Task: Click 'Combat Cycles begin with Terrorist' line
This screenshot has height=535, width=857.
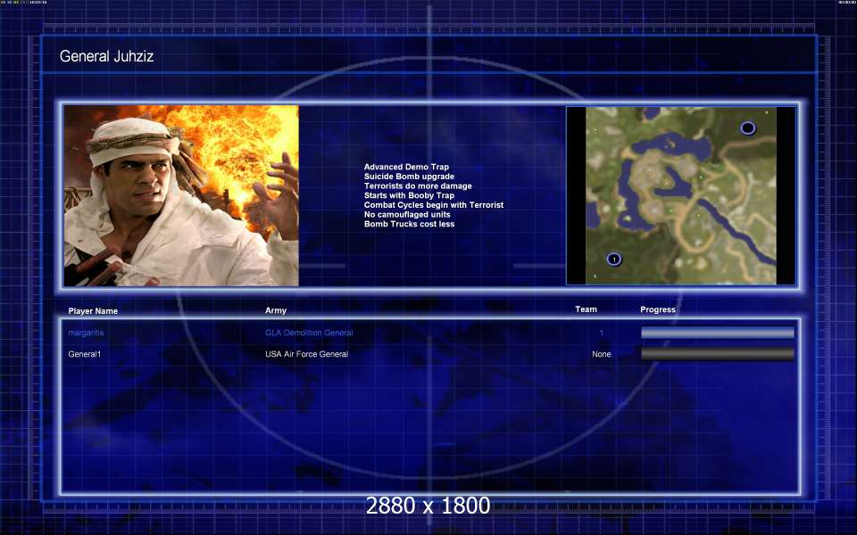Action: tap(434, 205)
